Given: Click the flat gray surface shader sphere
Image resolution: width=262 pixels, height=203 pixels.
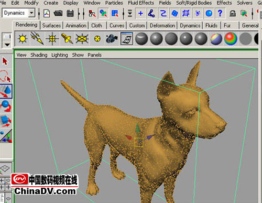Looking at the screenshot, I should tap(246, 39).
